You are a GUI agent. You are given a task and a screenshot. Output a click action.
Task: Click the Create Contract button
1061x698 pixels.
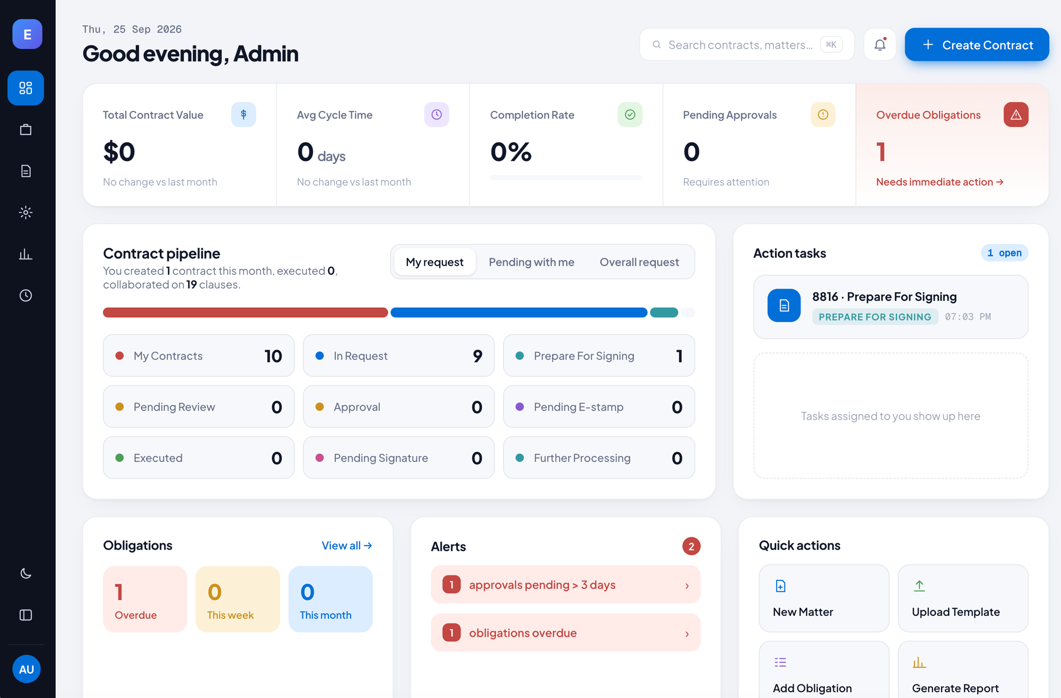pos(977,45)
